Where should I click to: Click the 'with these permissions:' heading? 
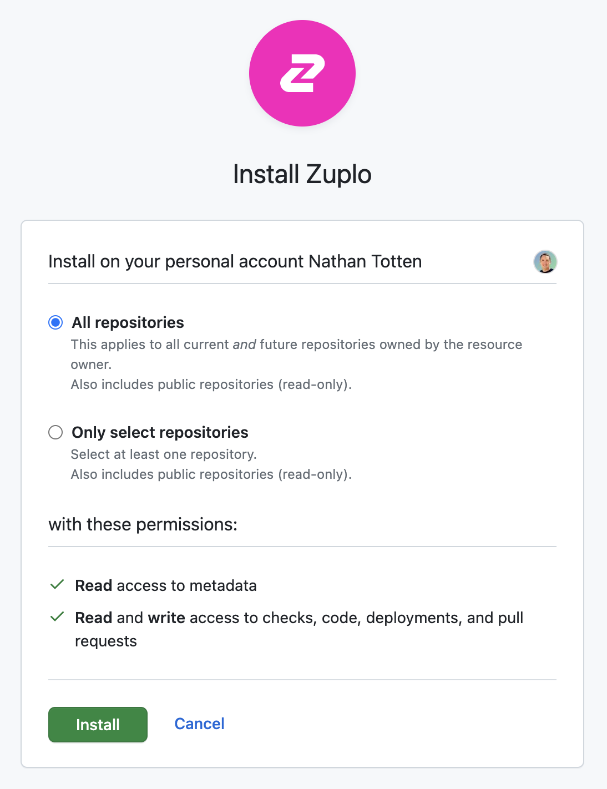(143, 524)
